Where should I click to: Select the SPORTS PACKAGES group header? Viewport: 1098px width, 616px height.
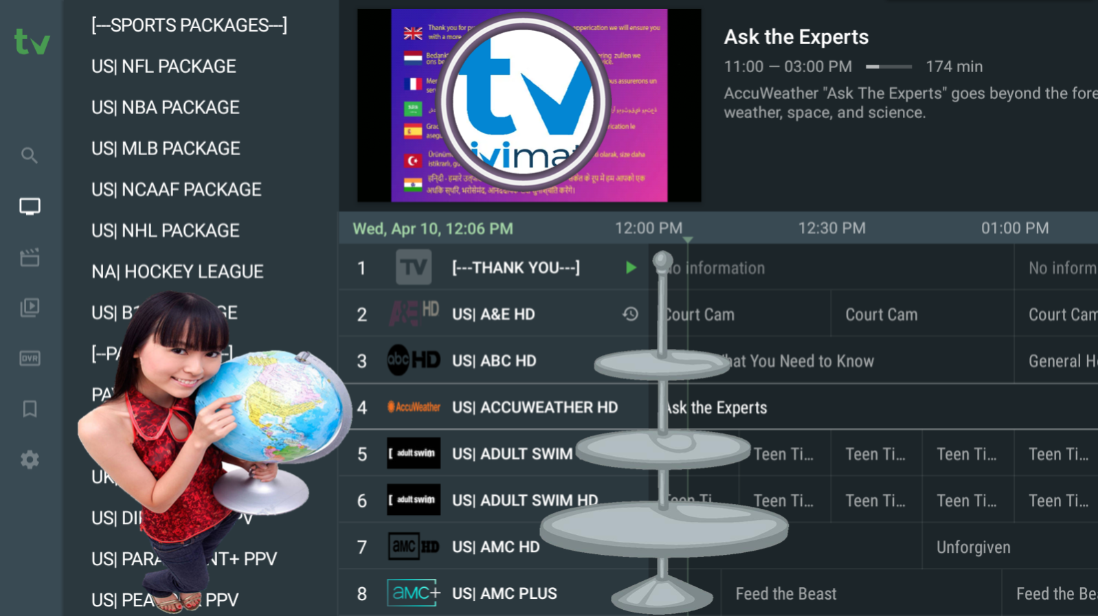[x=190, y=25]
